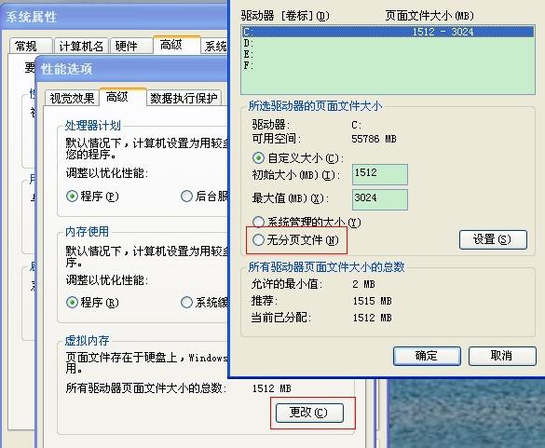
Task: Switch to the 计算机名 tab
Action: click(81, 46)
